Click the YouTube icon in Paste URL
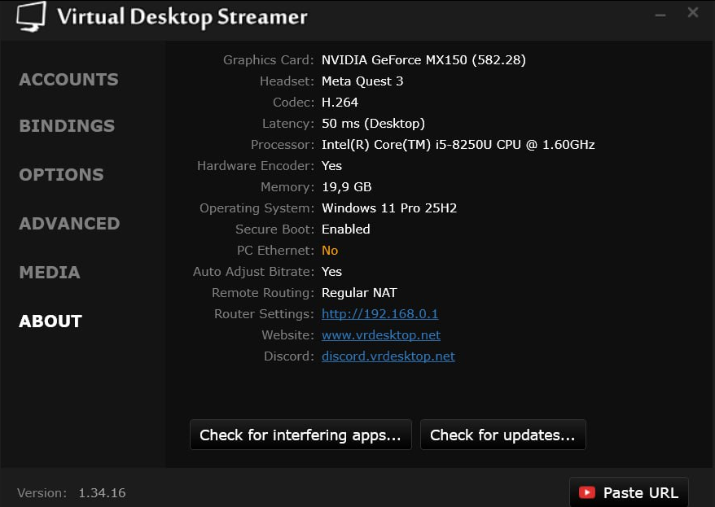 pos(587,492)
